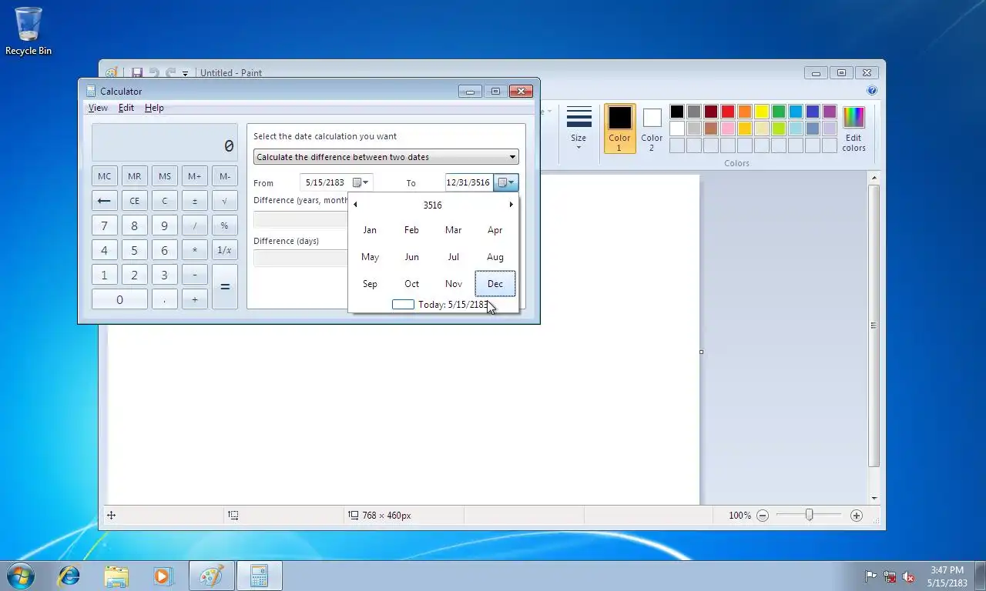Screen dimensions: 986x591
Task: Click the multiply asterisk key
Action: point(194,250)
